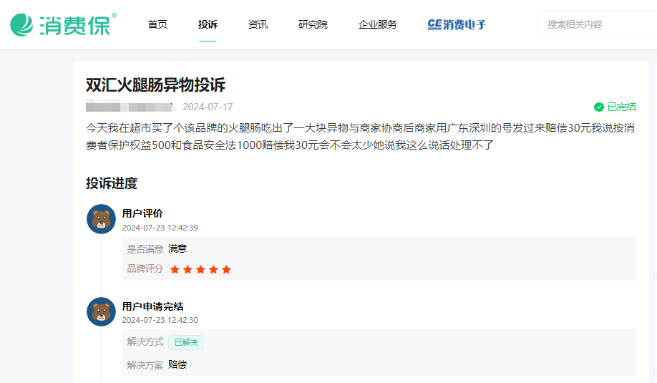Screen dimensions: 657x383
Task: Focus the 搜索相关内容 search field
Action: point(597,24)
